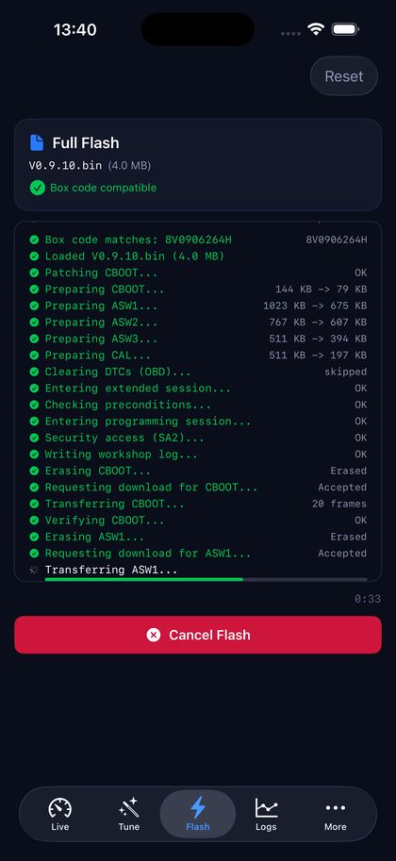Screen dimensions: 396x861
Task: Click the Transferring ASW1 progress bar
Action: pos(206,579)
